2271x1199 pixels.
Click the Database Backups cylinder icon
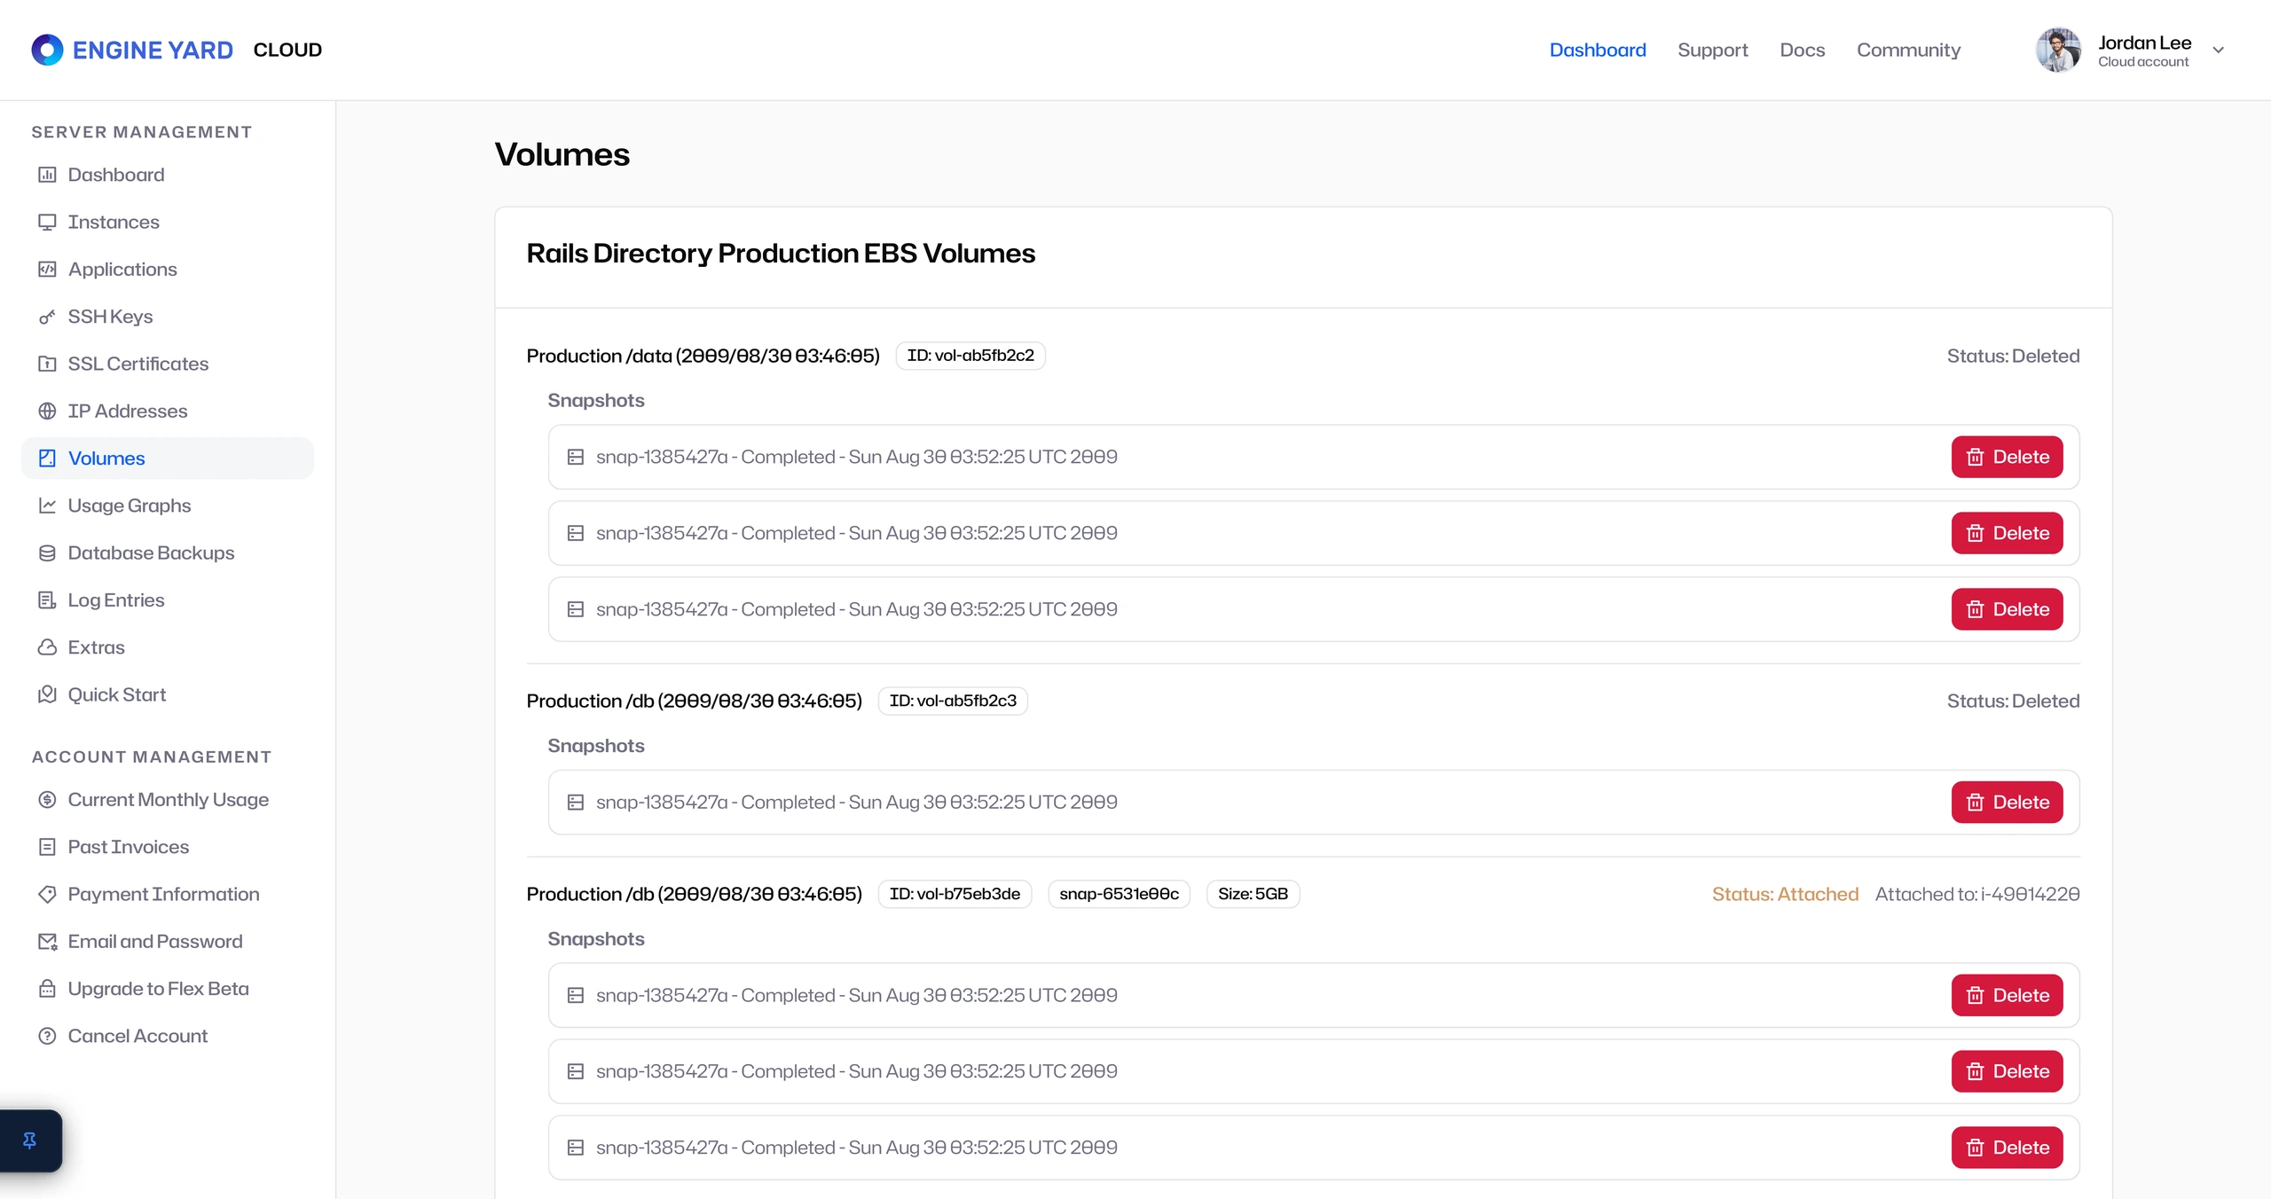(x=47, y=553)
